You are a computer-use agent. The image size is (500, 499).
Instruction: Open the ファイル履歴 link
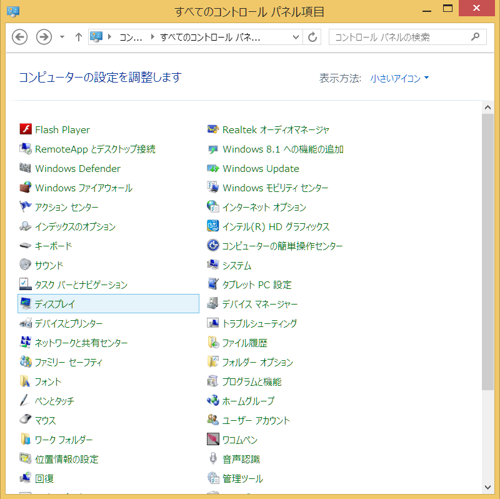click(245, 343)
